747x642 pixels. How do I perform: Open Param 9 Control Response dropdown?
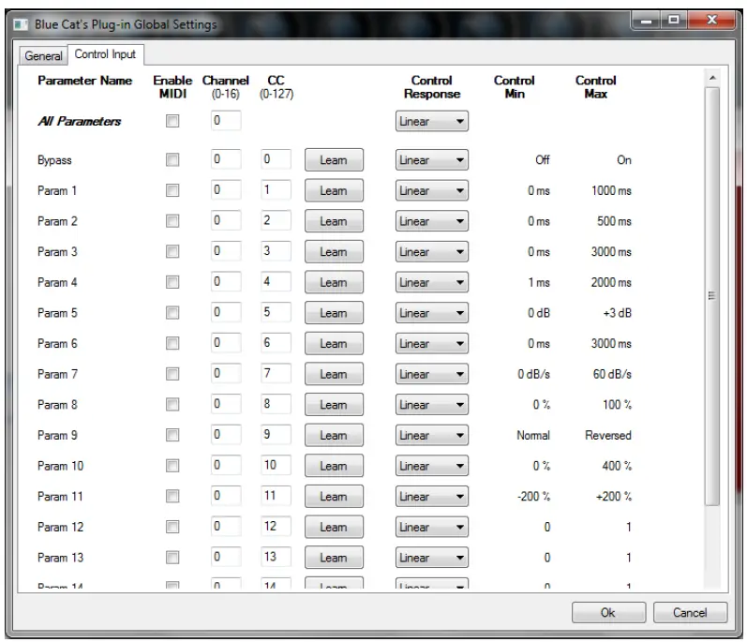tap(432, 435)
